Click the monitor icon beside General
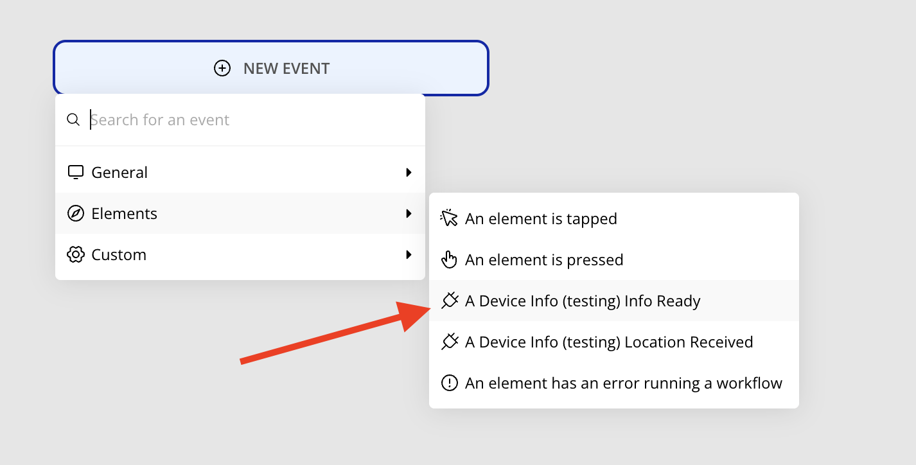916x465 pixels. pyautogui.click(x=76, y=172)
